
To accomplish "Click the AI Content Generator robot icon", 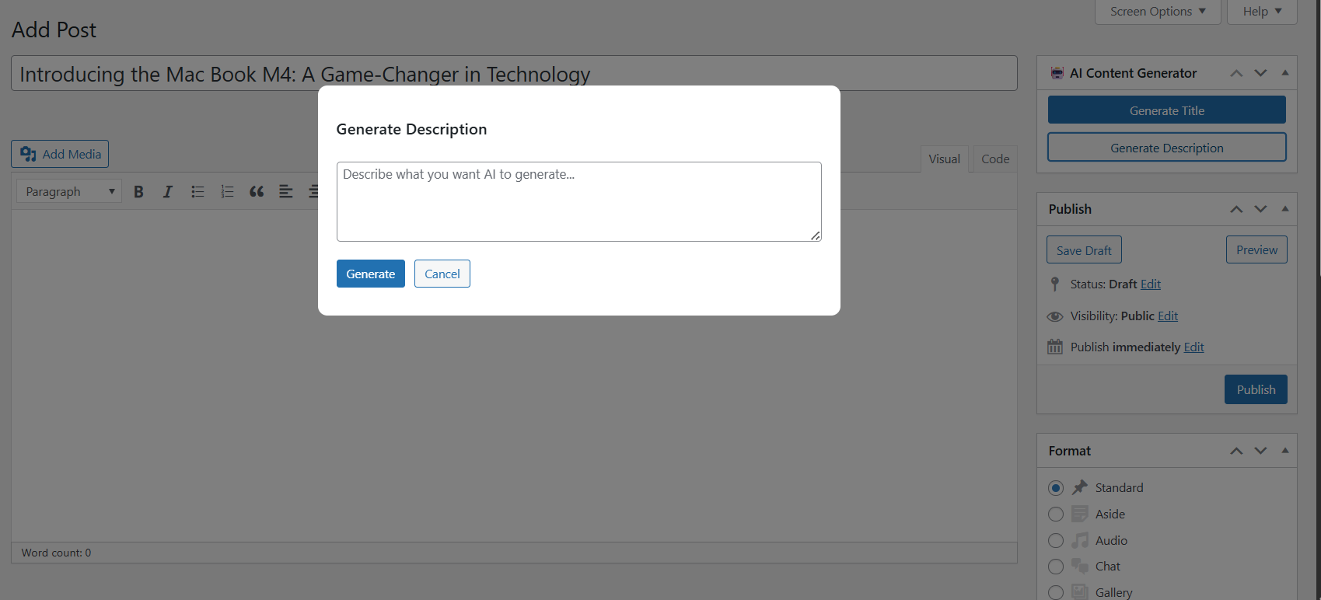I will [x=1057, y=73].
